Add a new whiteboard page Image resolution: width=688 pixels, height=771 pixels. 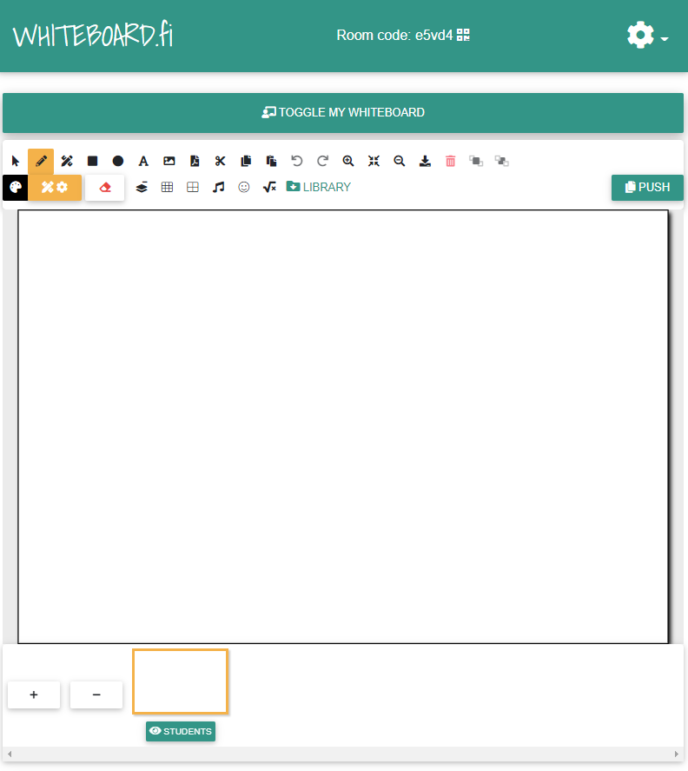coord(34,695)
